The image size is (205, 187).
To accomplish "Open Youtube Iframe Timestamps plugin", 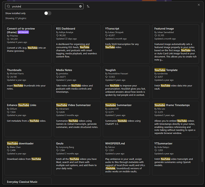I will click(x=176, y=119).
